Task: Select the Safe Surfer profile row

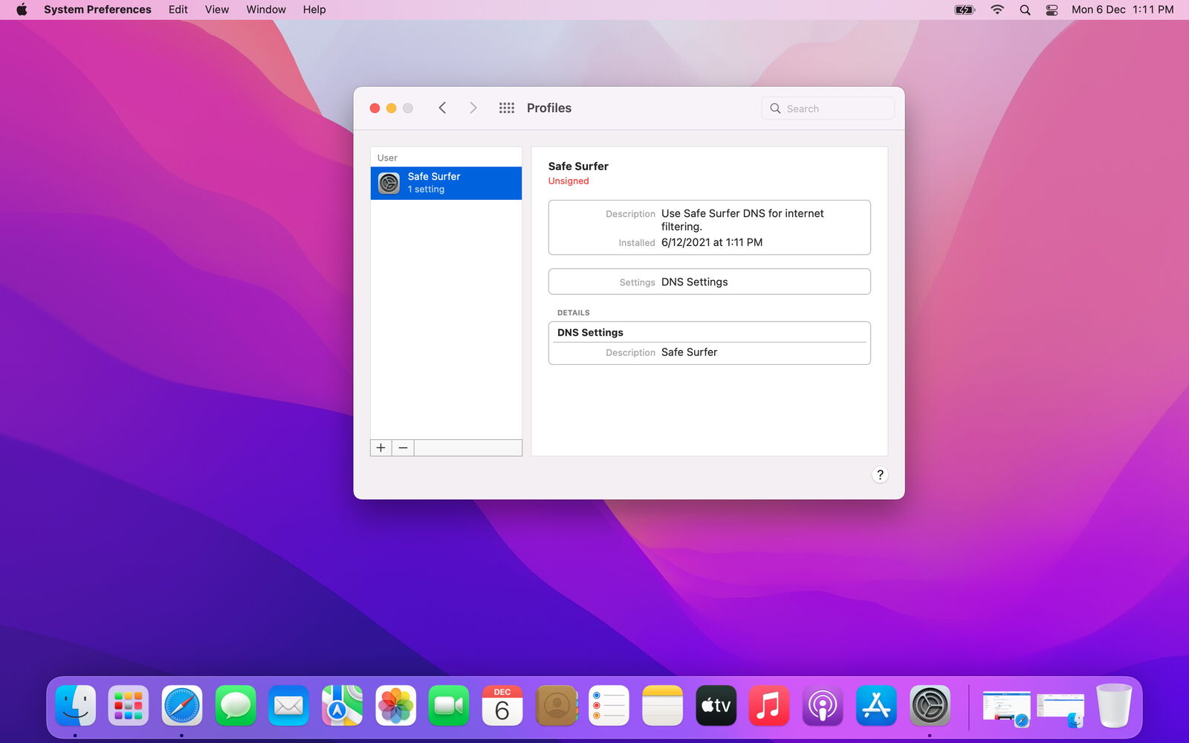Action: (446, 183)
